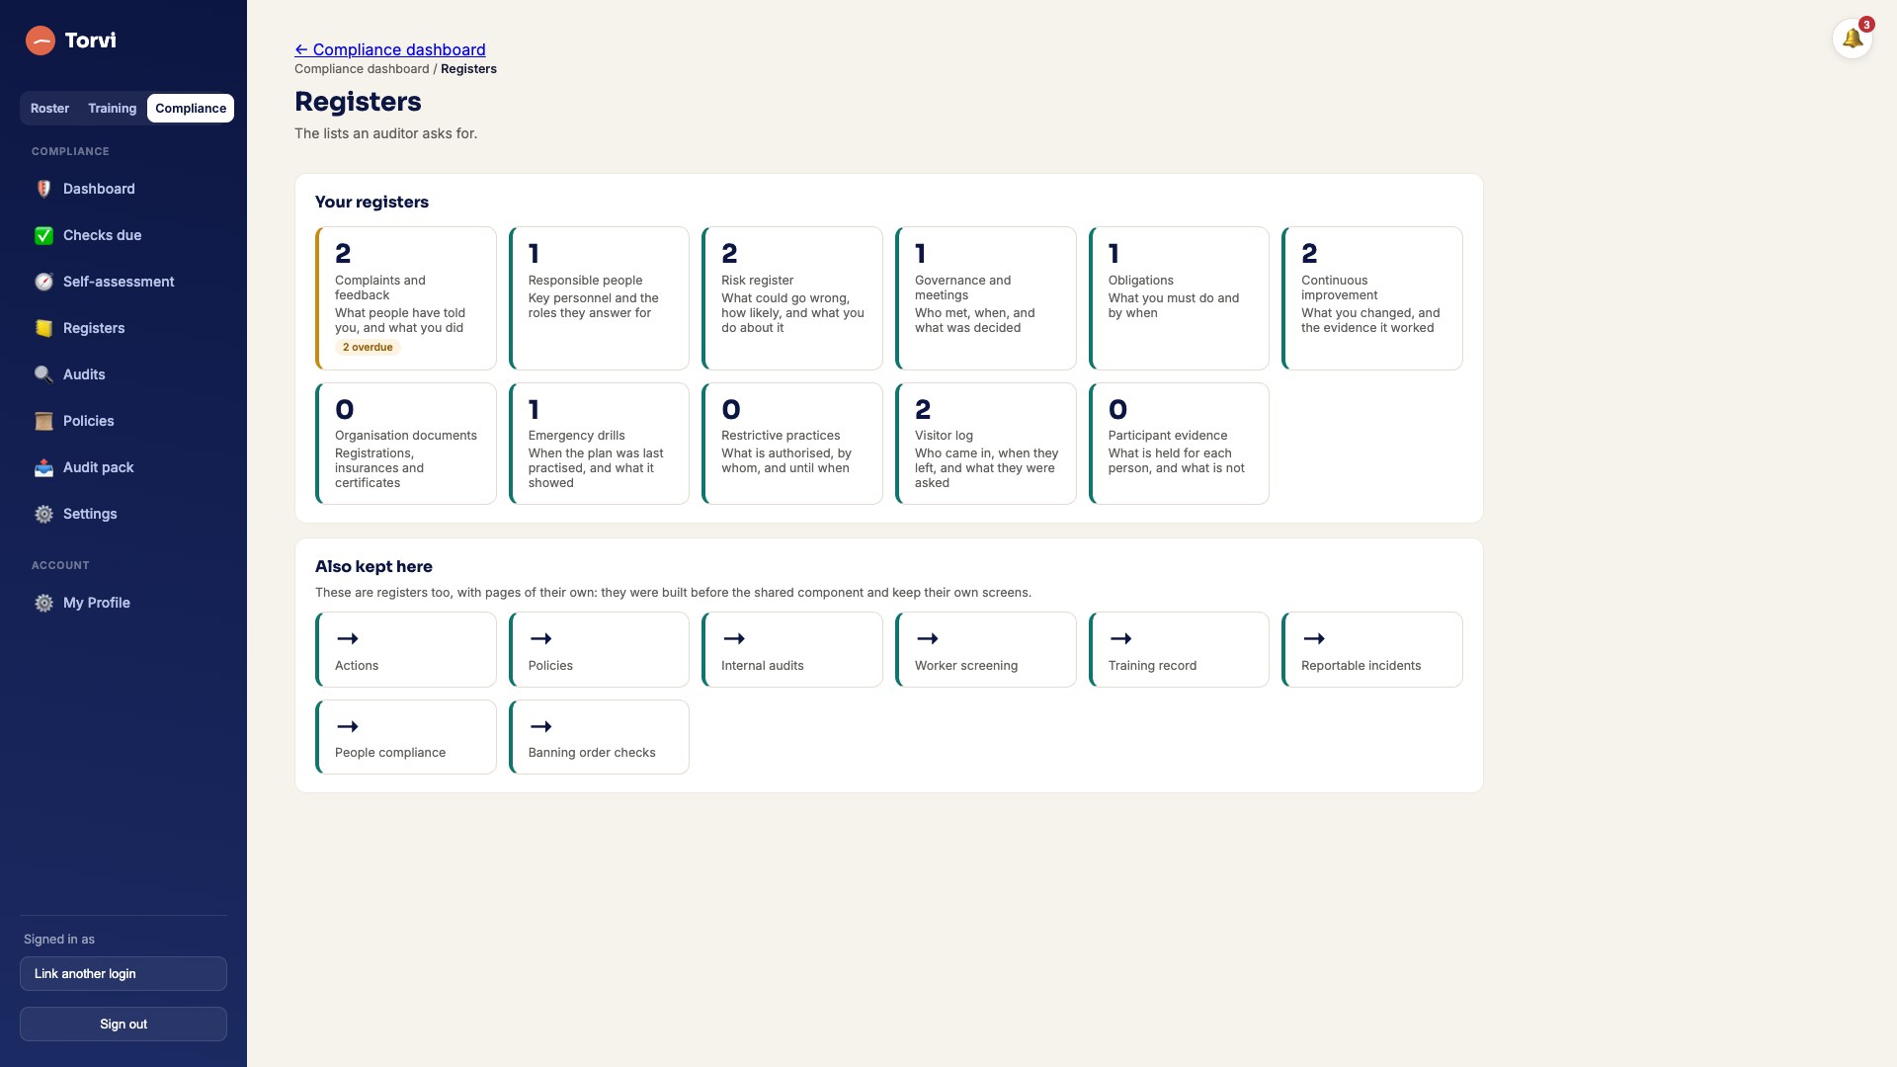Click the Policies scroll icon
The width and height of the screenshot is (1897, 1067).
(x=43, y=421)
